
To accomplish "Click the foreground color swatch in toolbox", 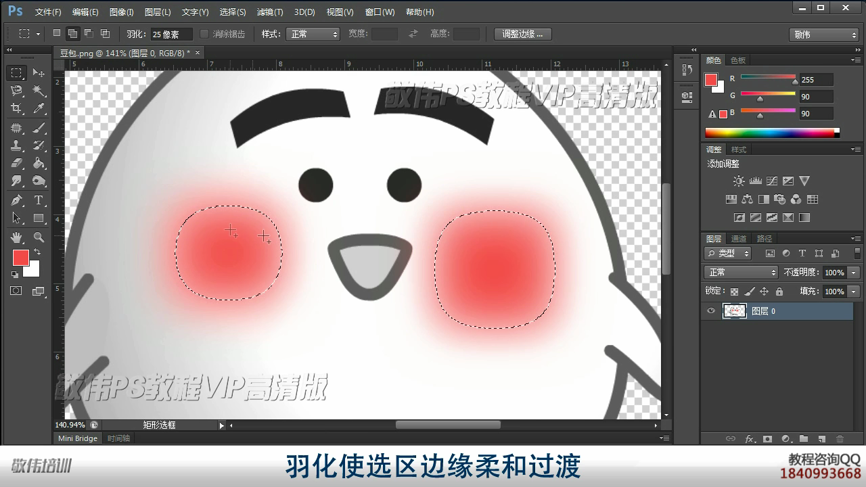I will tap(20, 258).
